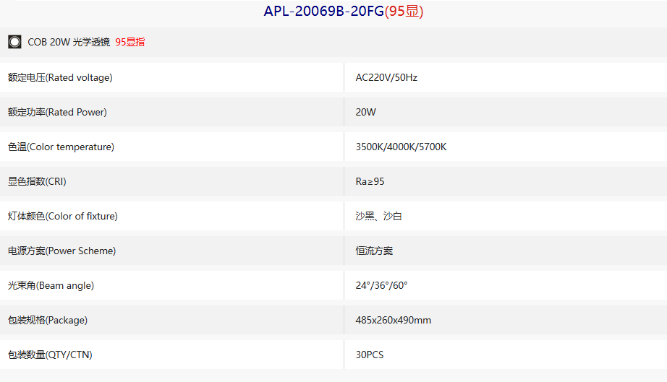Viewport: 667px width, 382px height.
Task: Select the 'COB 20W 光学透镜' text
Action: 69,42
